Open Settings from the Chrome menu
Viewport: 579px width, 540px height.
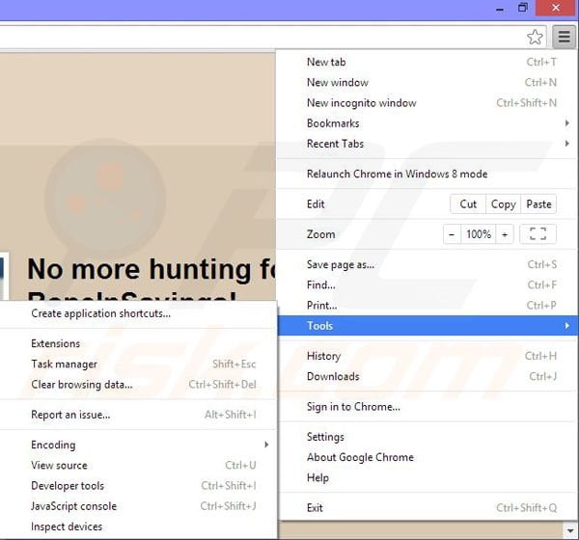427,437
